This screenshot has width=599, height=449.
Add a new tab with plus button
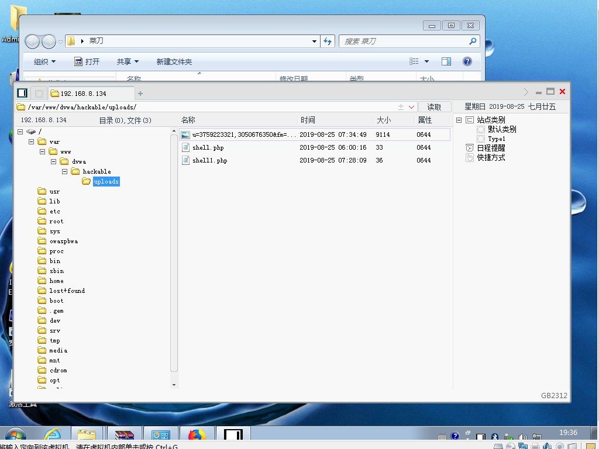click(x=140, y=94)
